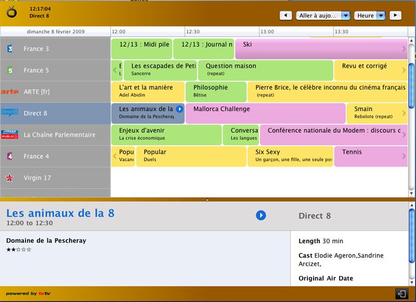Screen dimensions: 416x302
Task: Select the Virgin 17 channel row
Action: pos(56,177)
